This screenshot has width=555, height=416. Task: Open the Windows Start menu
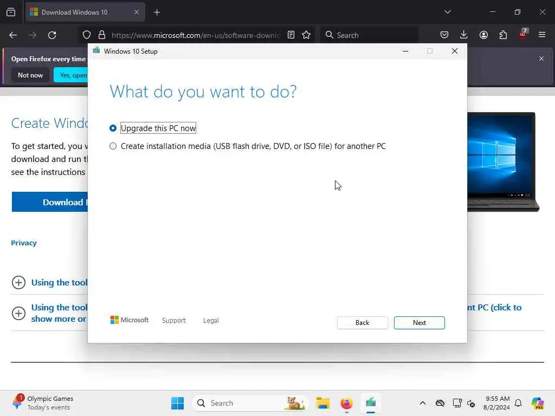point(177,403)
